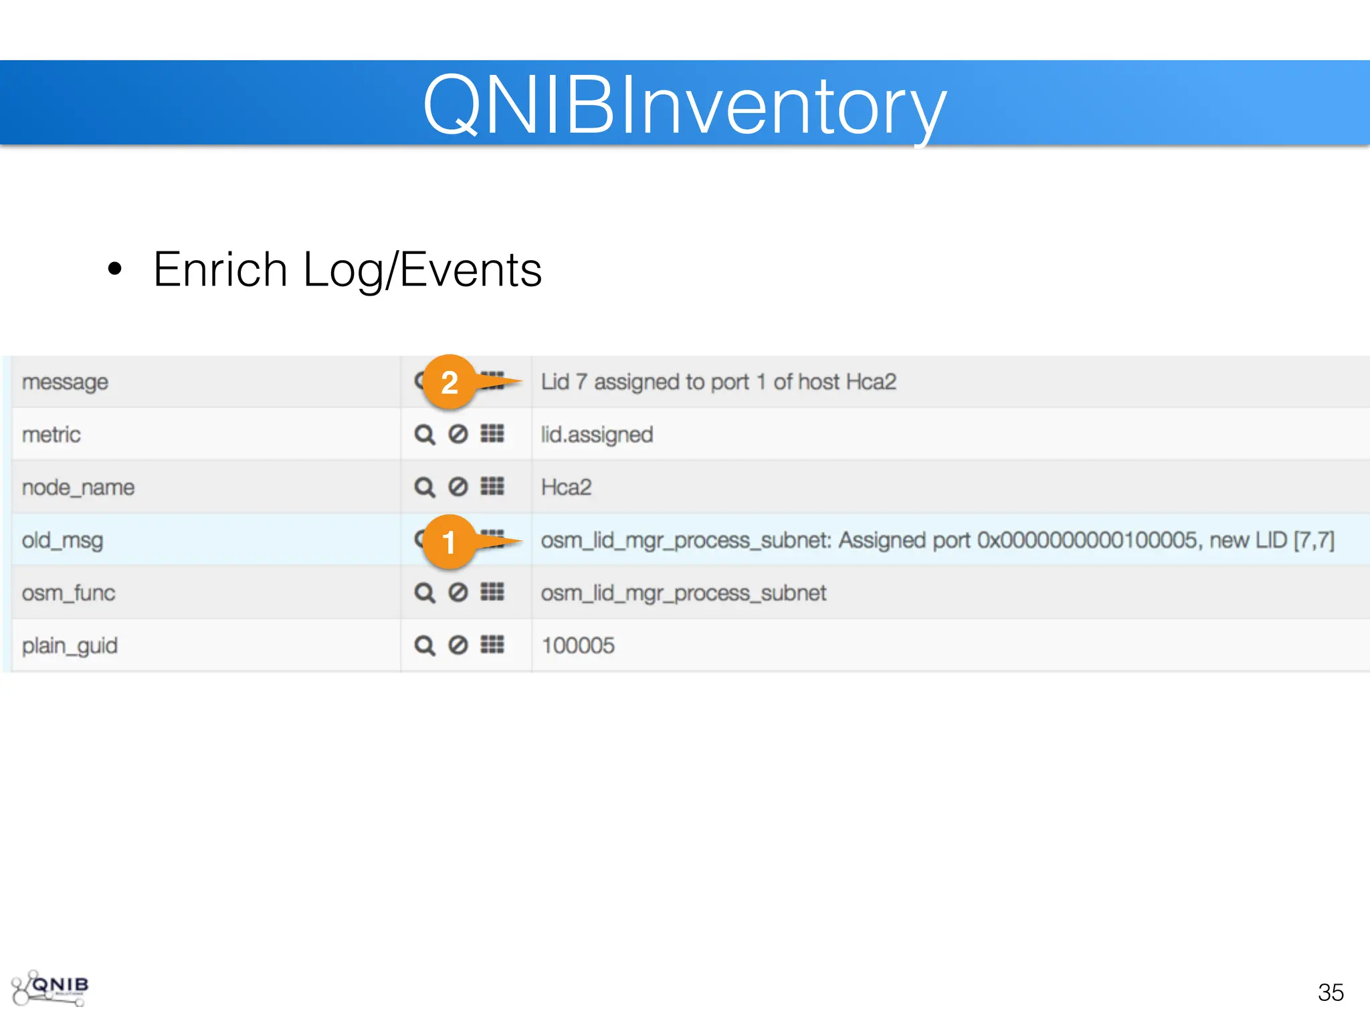Click the plain_guid value 100005
The image size is (1370, 1027).
coord(577,645)
